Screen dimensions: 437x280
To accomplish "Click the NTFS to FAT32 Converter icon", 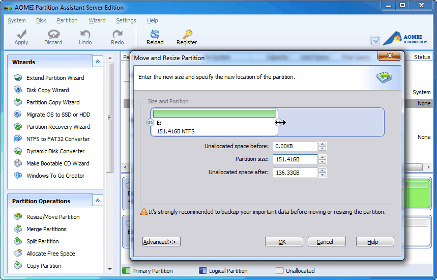I will point(18,138).
